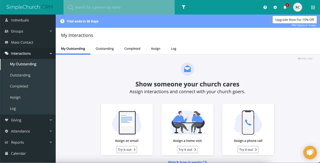The image size is (320, 163).
Task: Check the notifications bell
Action: click(x=285, y=7)
